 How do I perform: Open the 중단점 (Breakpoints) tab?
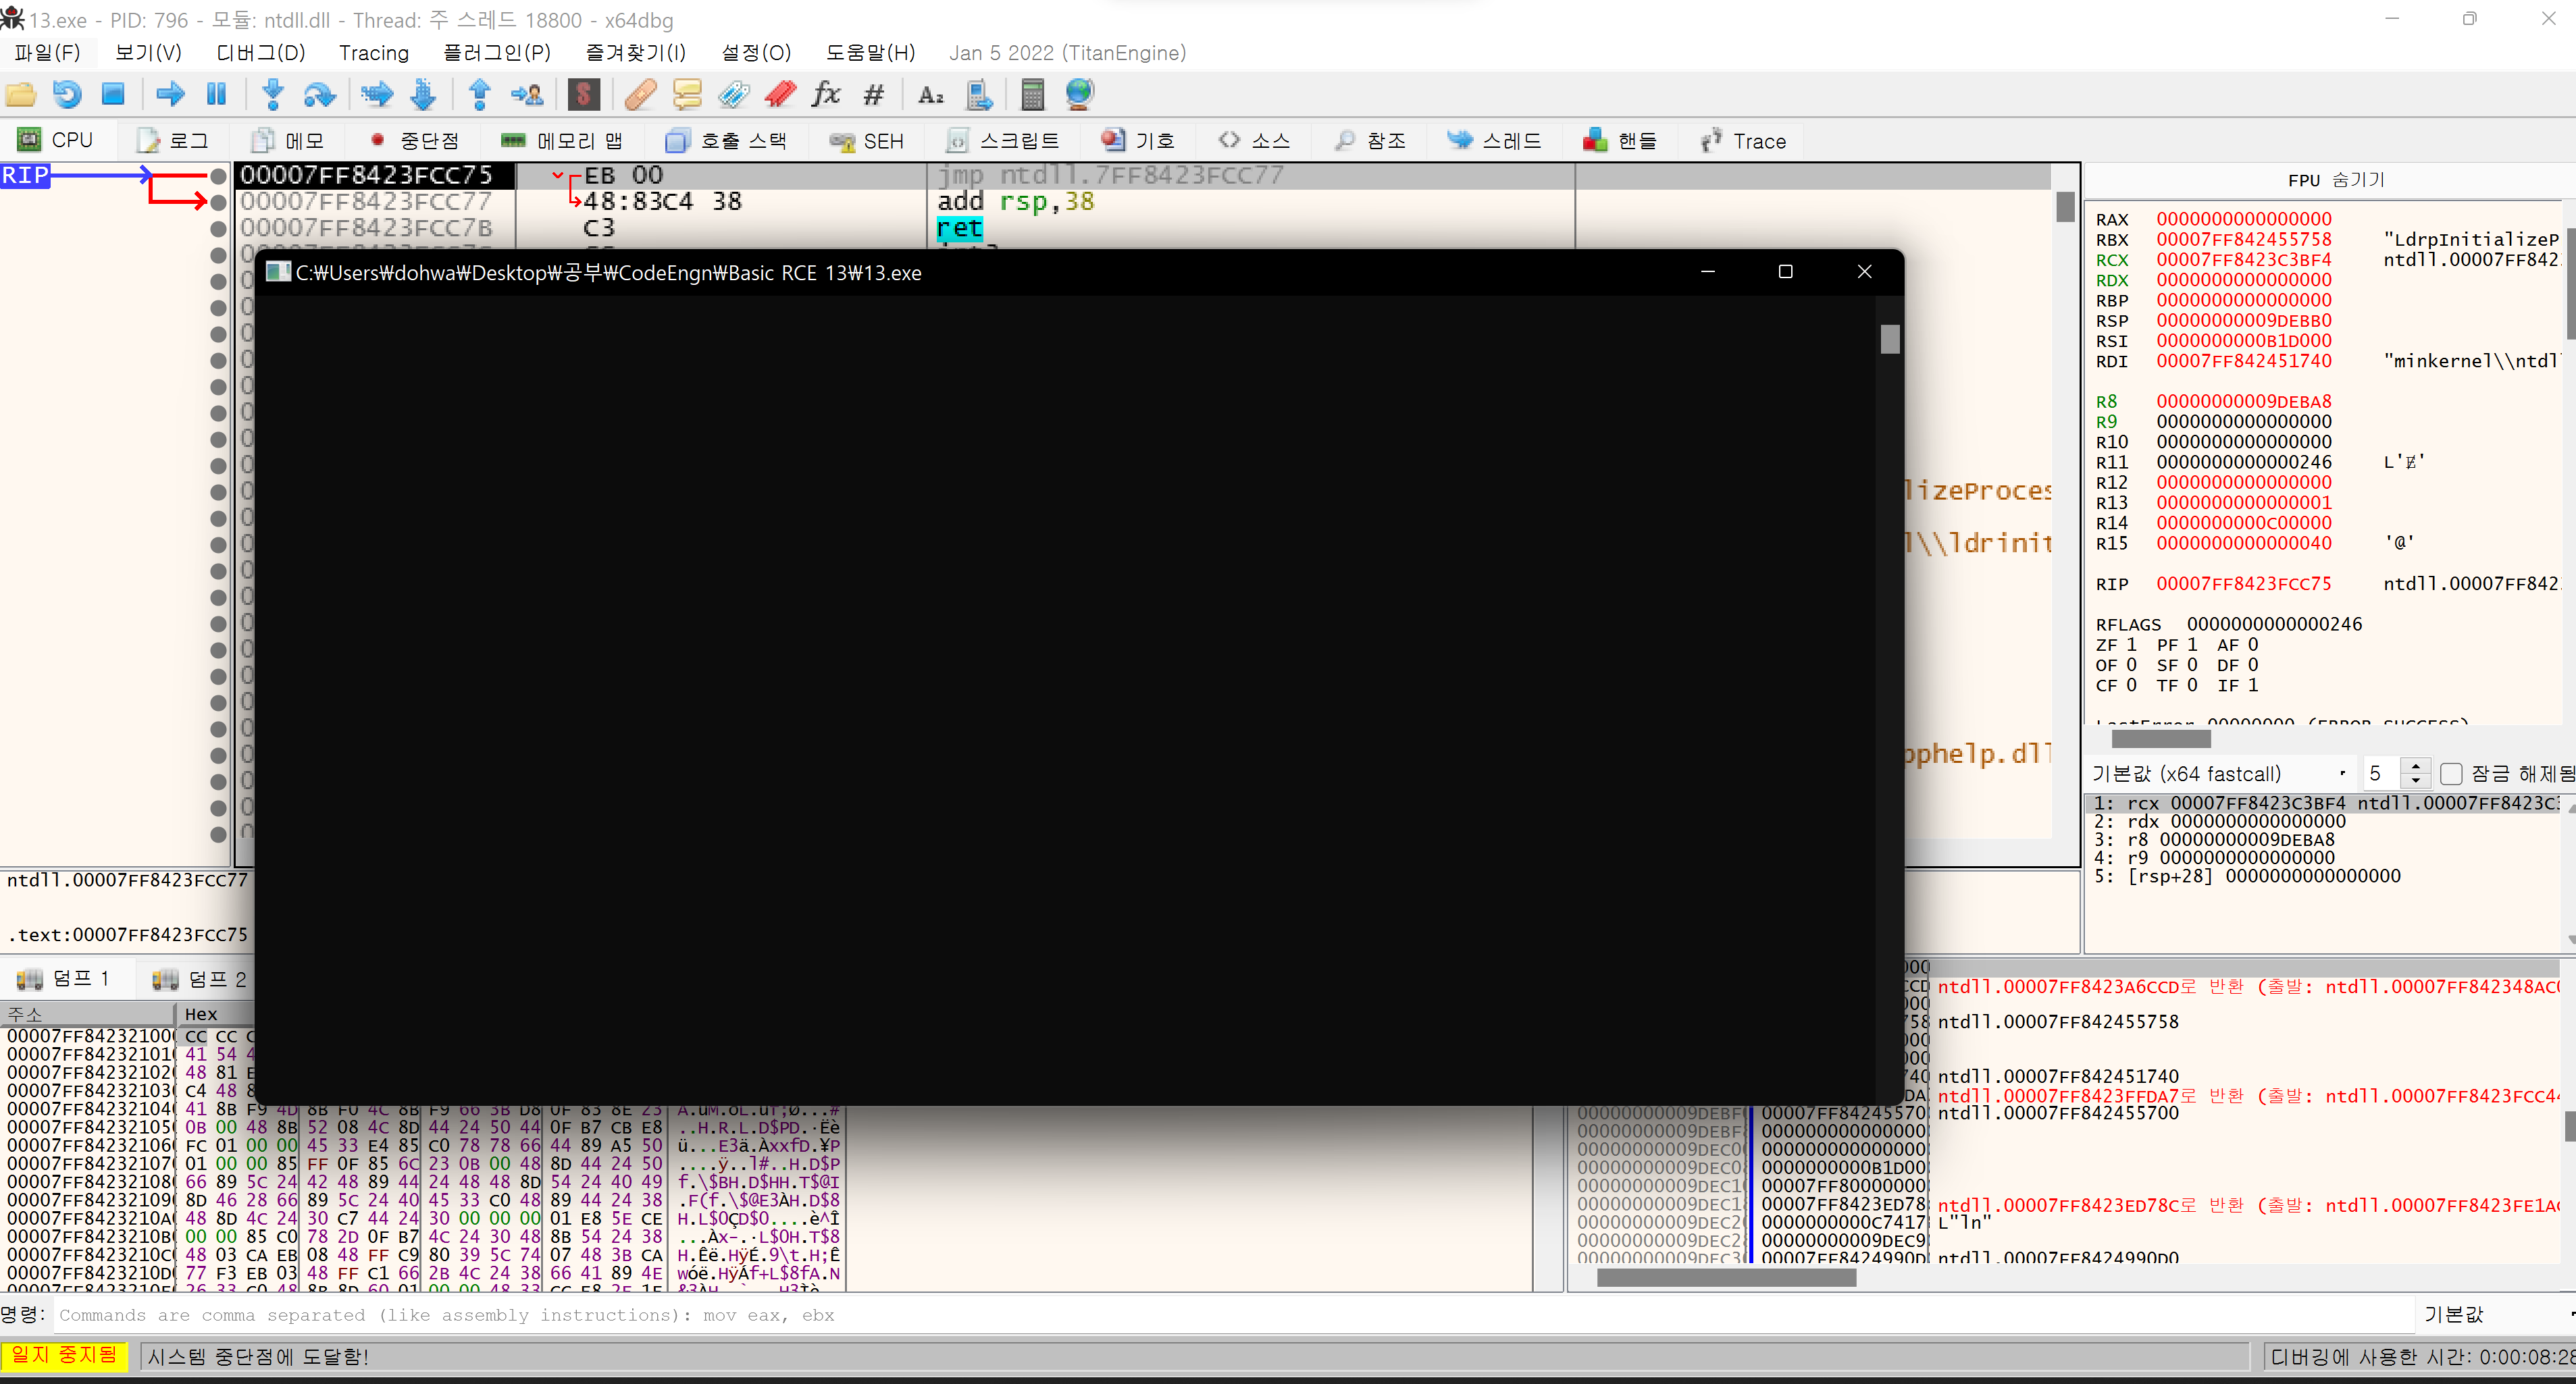point(414,141)
